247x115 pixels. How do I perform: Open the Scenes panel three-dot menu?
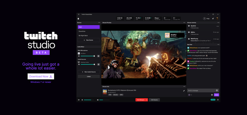[99, 22]
